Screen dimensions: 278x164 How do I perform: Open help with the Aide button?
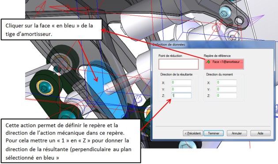click(260, 133)
